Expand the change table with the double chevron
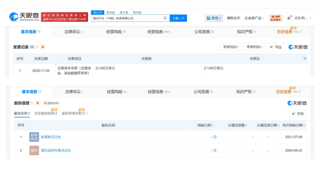Viewport: 318px width, 169px height. [x=305, y=58]
